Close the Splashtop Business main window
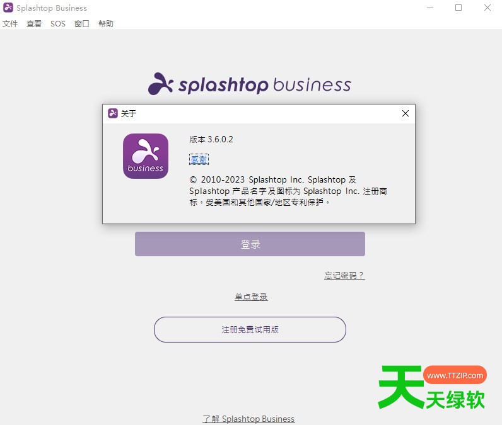 point(487,8)
